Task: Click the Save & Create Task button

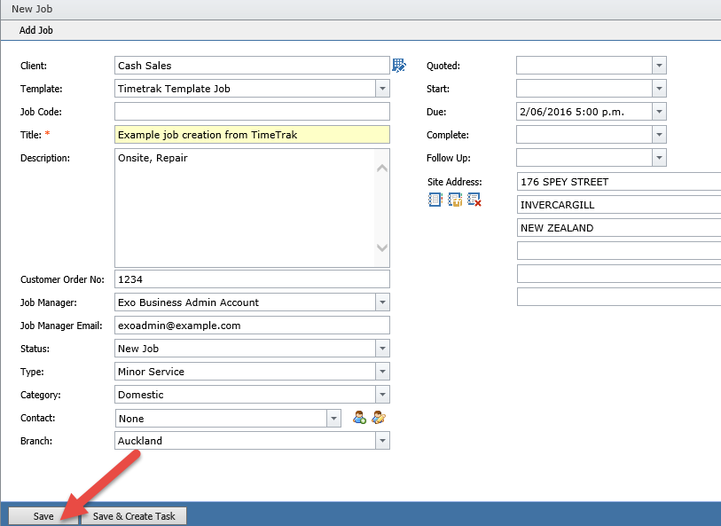Action: 134,516
